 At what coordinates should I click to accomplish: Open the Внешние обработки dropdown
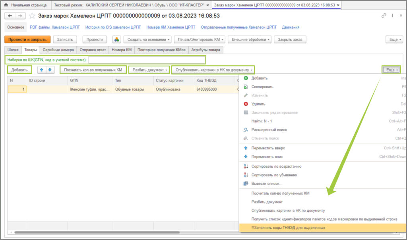coord(250,39)
